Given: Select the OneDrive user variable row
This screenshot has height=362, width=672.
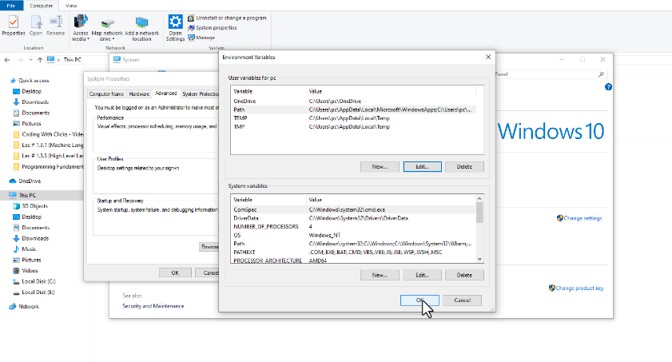Looking at the screenshot, I should click(352, 101).
